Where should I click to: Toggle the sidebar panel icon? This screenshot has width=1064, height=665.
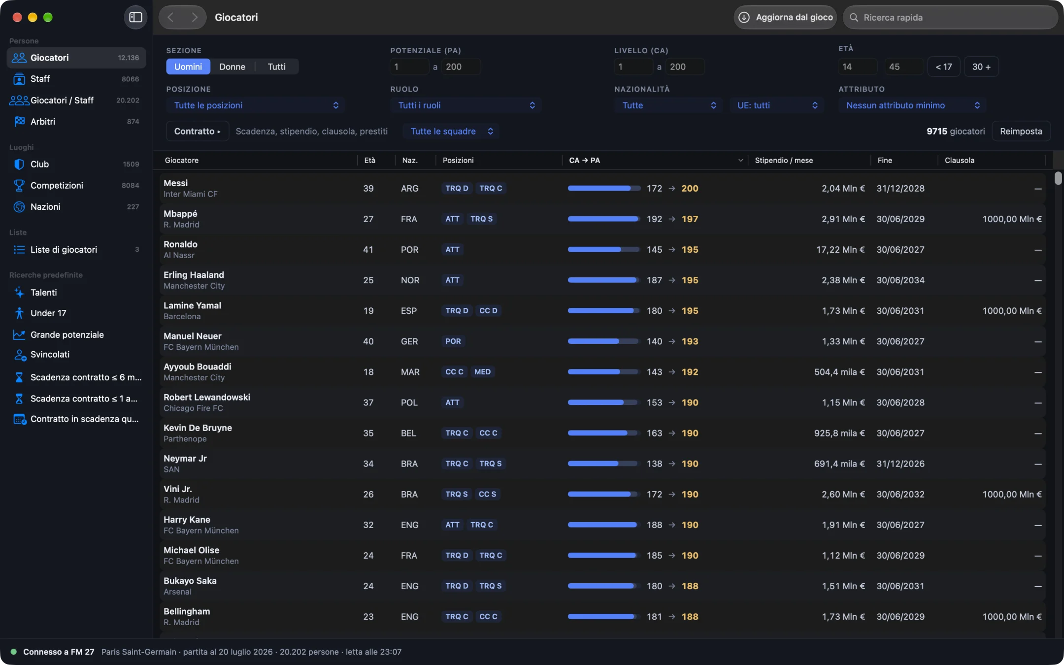(135, 17)
